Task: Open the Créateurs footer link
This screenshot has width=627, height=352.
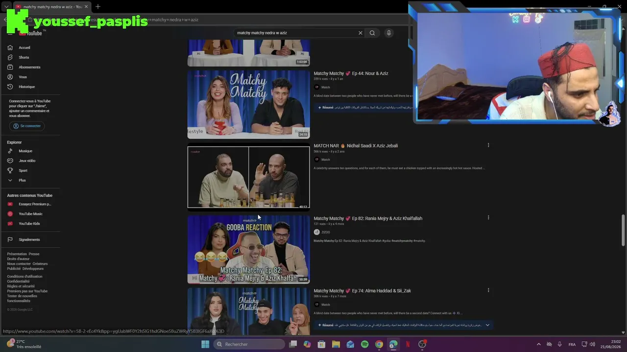Action: pyautogui.click(x=40, y=264)
